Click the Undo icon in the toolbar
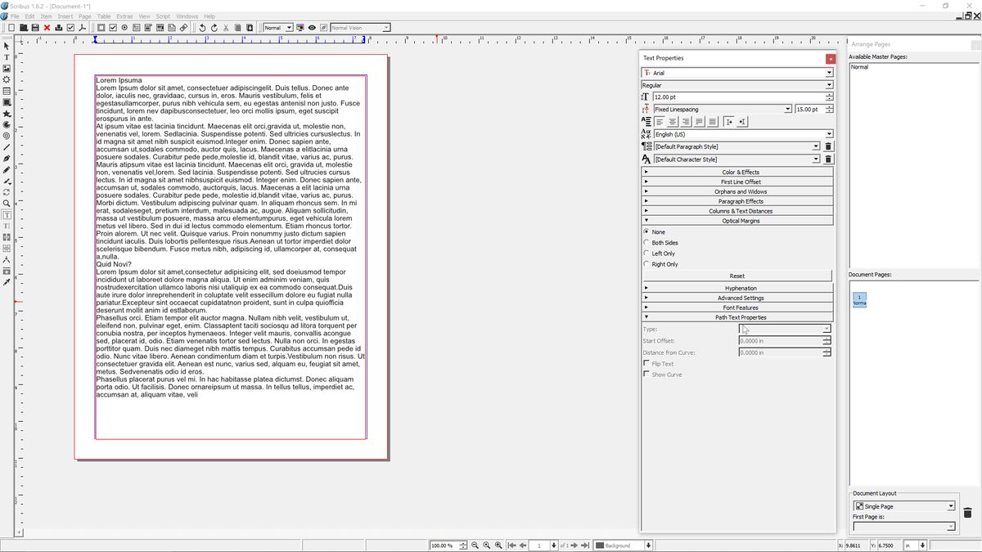The height and width of the screenshot is (552, 982). [202, 27]
